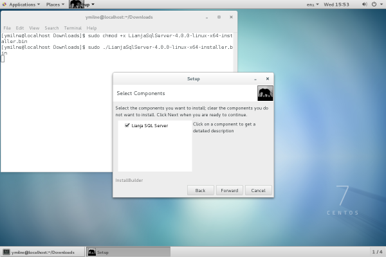Click the terminal icon in bottom taskbar
This screenshot has width=386, height=257.
coord(6,252)
